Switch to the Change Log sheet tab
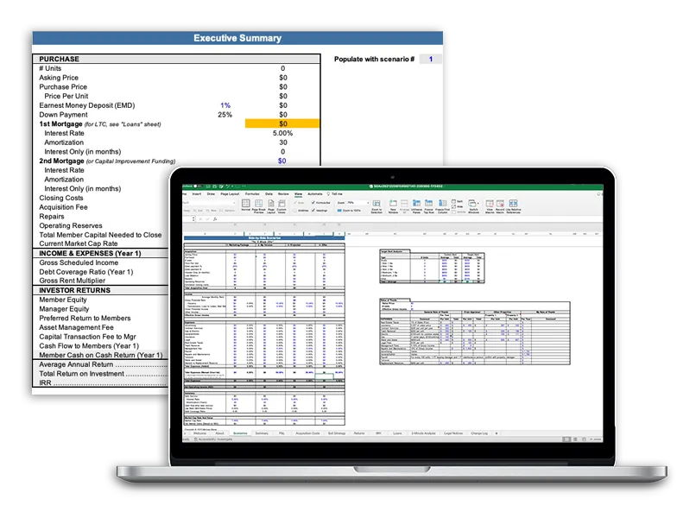The image size is (696, 518). point(479,433)
